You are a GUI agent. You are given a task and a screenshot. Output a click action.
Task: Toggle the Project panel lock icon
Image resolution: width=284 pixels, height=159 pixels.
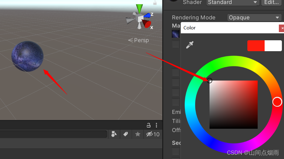149,125
